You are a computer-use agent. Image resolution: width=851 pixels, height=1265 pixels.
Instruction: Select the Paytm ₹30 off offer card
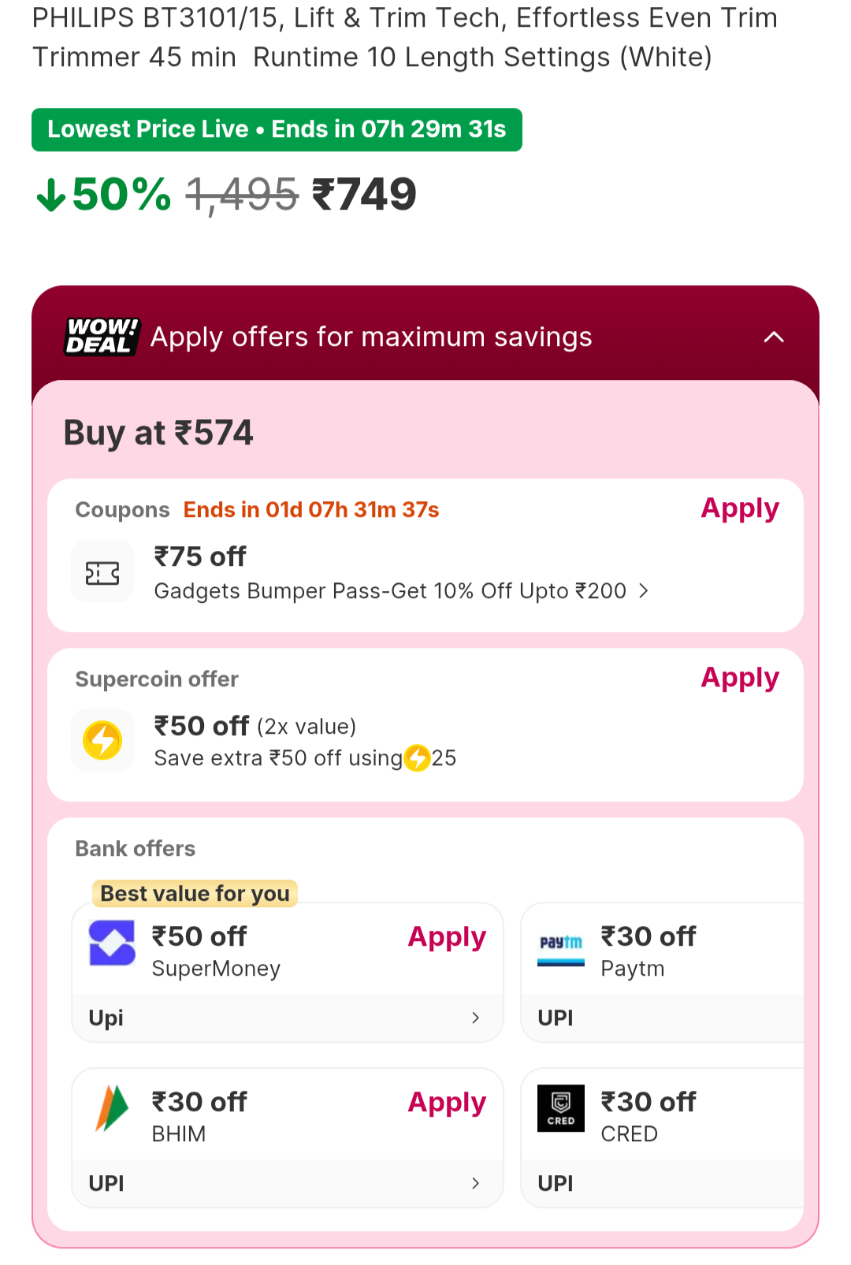click(x=662, y=971)
